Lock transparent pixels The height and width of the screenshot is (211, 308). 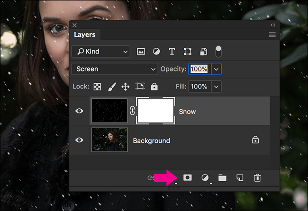click(x=97, y=87)
